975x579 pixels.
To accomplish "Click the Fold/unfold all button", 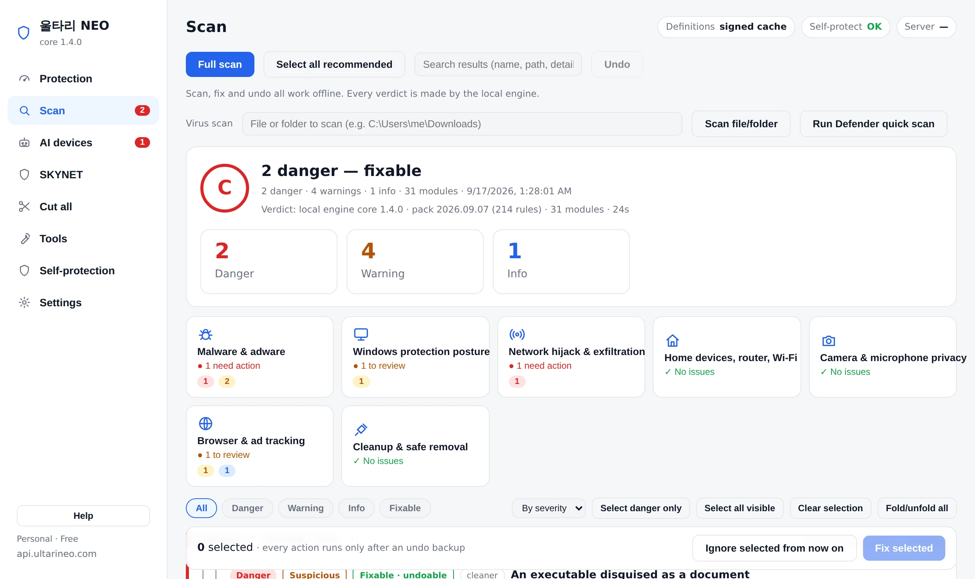I will [x=916, y=508].
